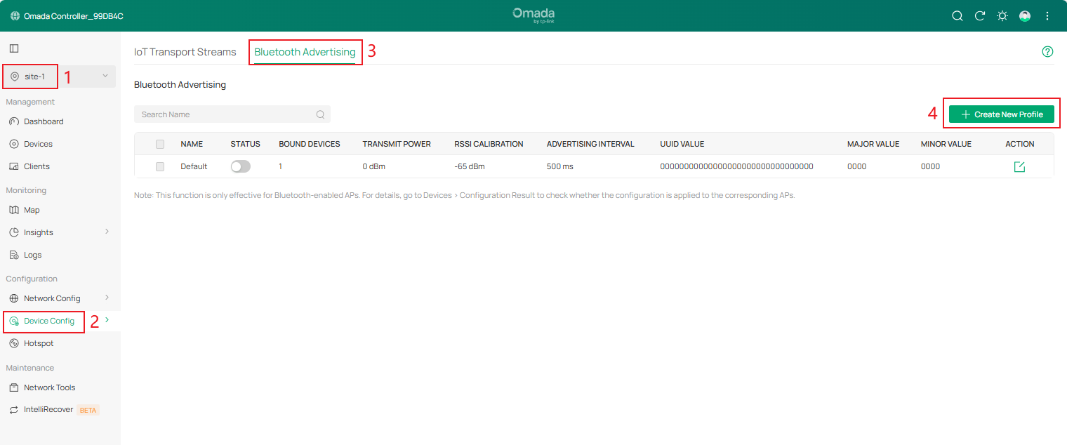Edit the Default profile action icon
This screenshot has width=1067, height=445.
(x=1019, y=167)
